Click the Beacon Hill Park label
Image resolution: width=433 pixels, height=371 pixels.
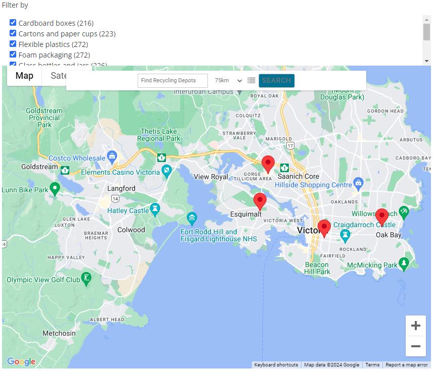click(317, 268)
